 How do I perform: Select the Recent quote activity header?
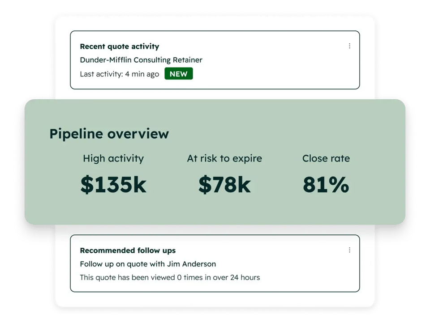point(120,46)
